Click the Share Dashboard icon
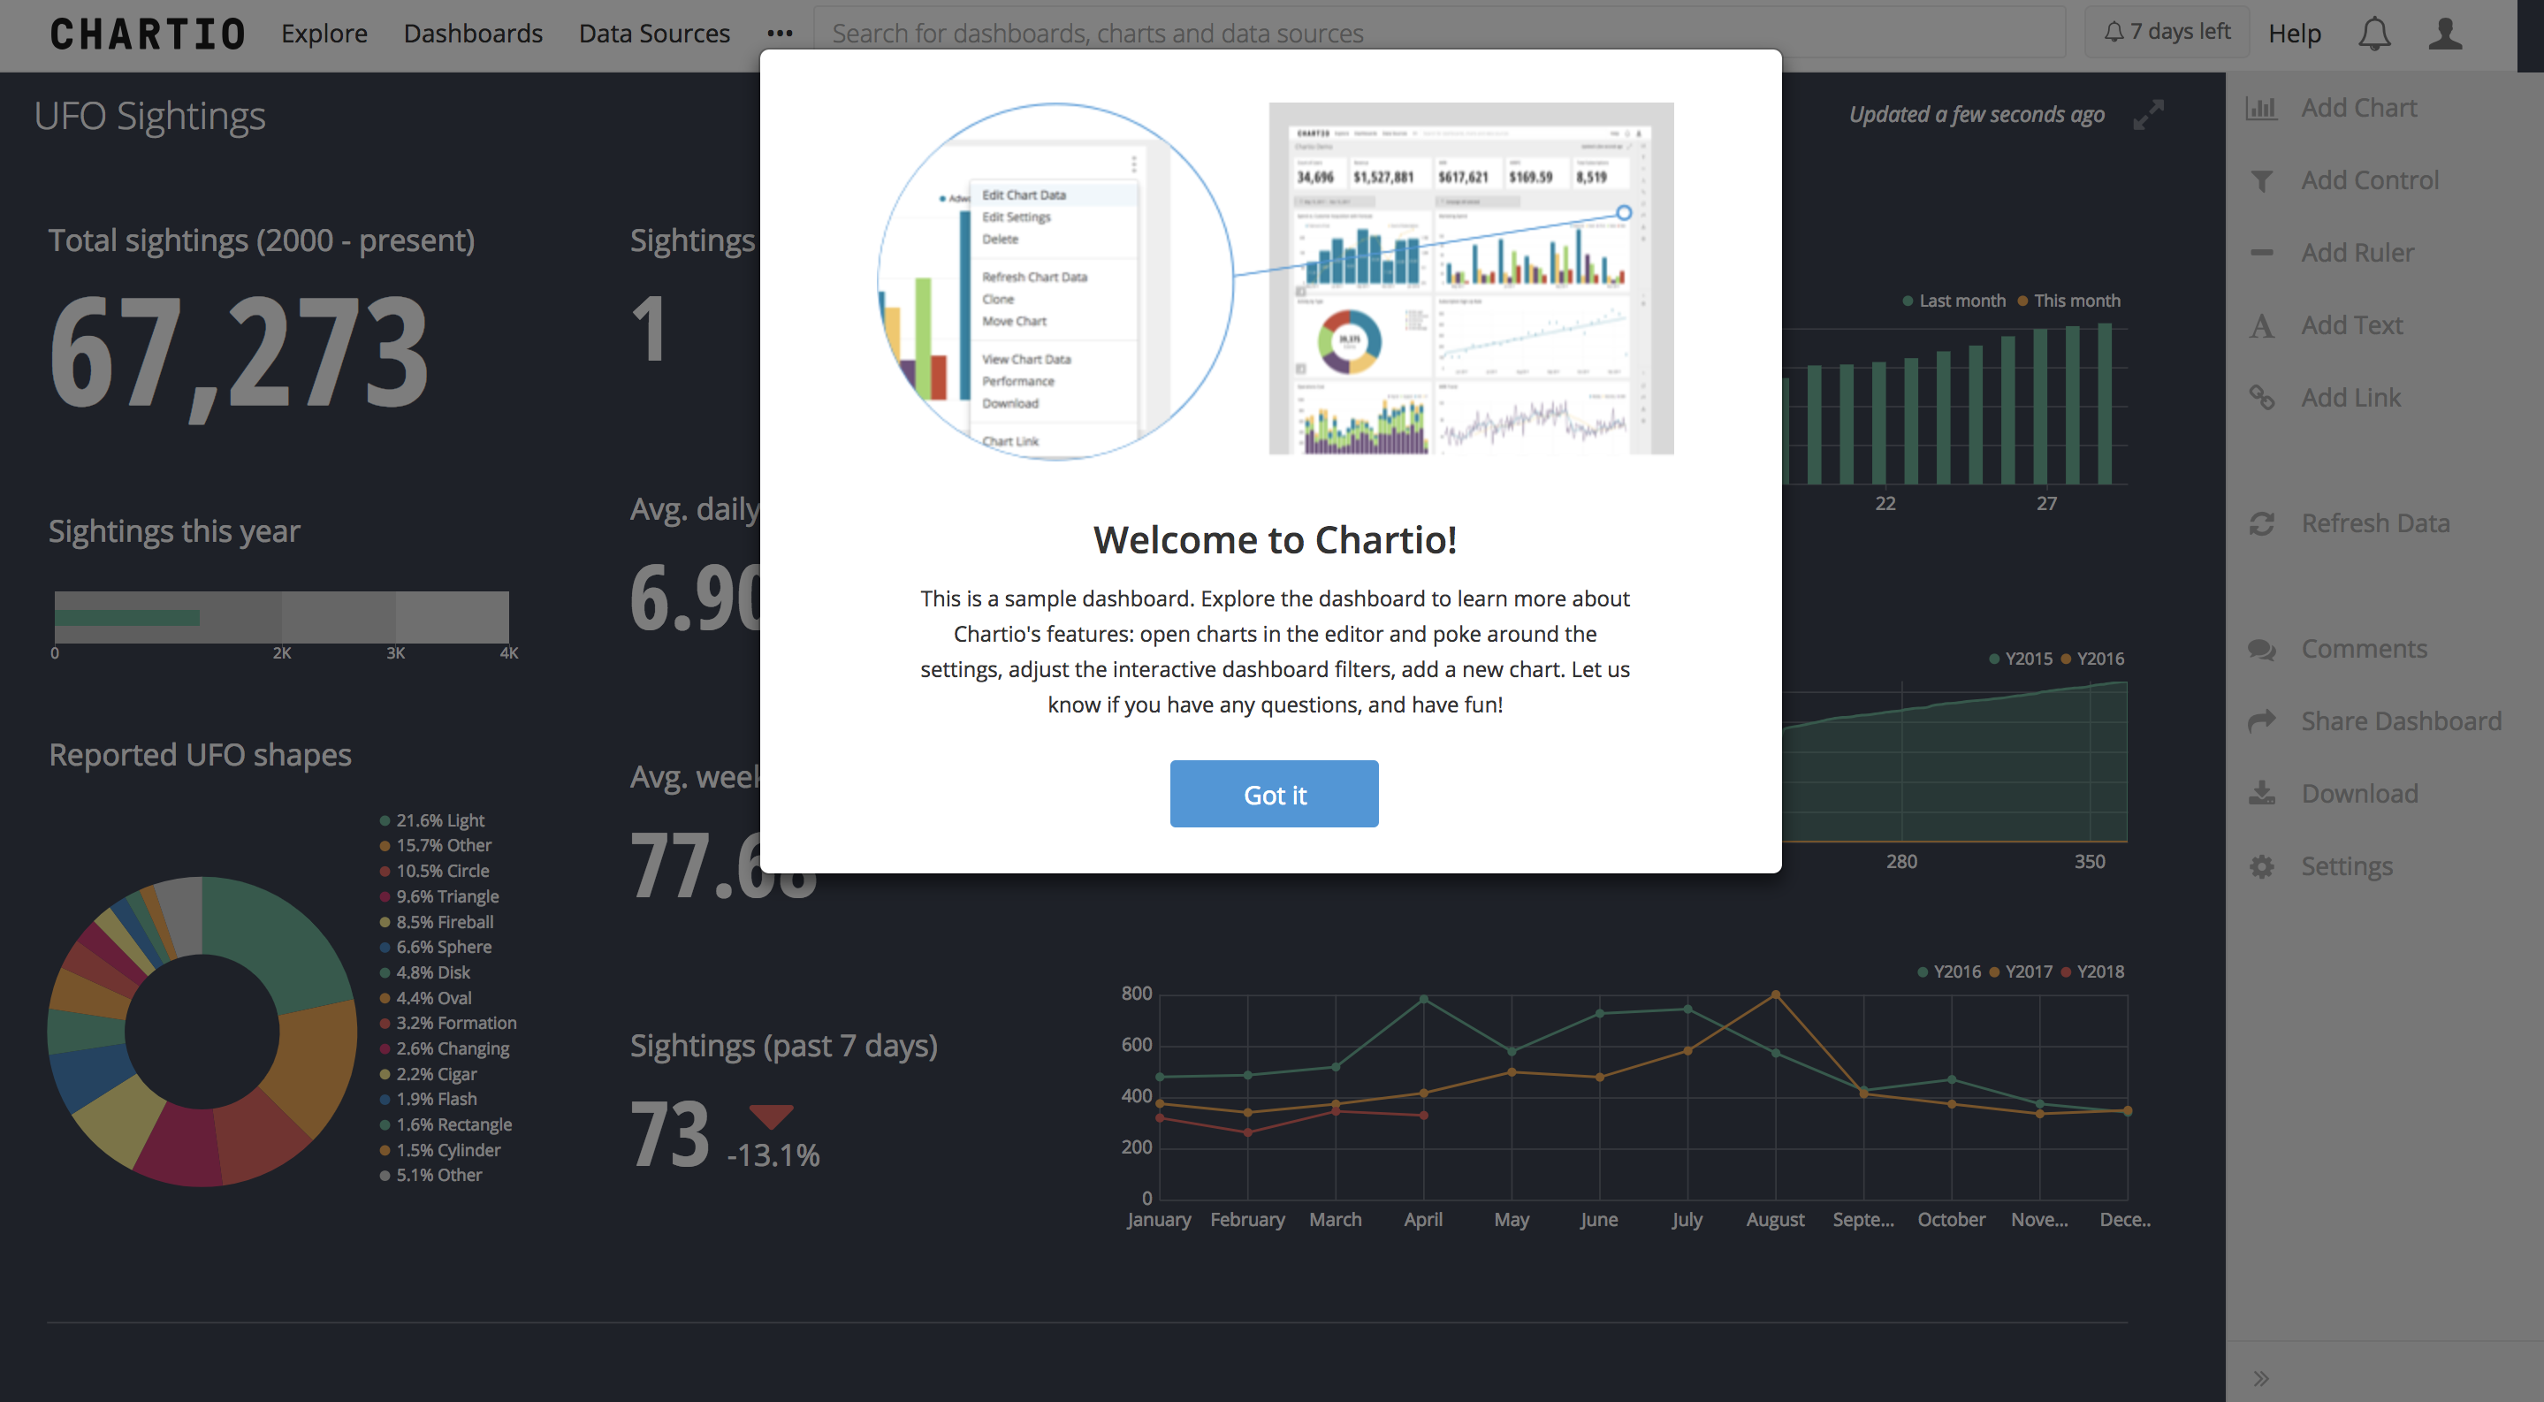The image size is (2544, 1402). (2265, 721)
